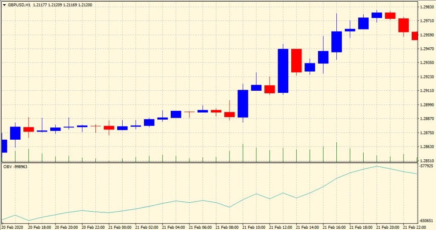Click the 21 Feb 06:00 time label

click(200, 227)
